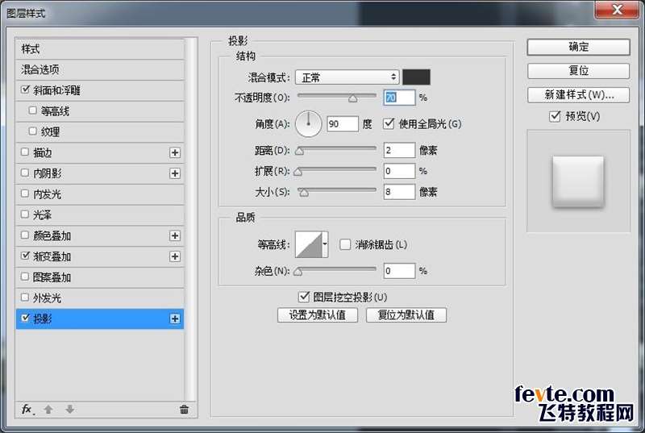Delete effect using the trash icon
The width and height of the screenshot is (645, 433).
pos(184,409)
